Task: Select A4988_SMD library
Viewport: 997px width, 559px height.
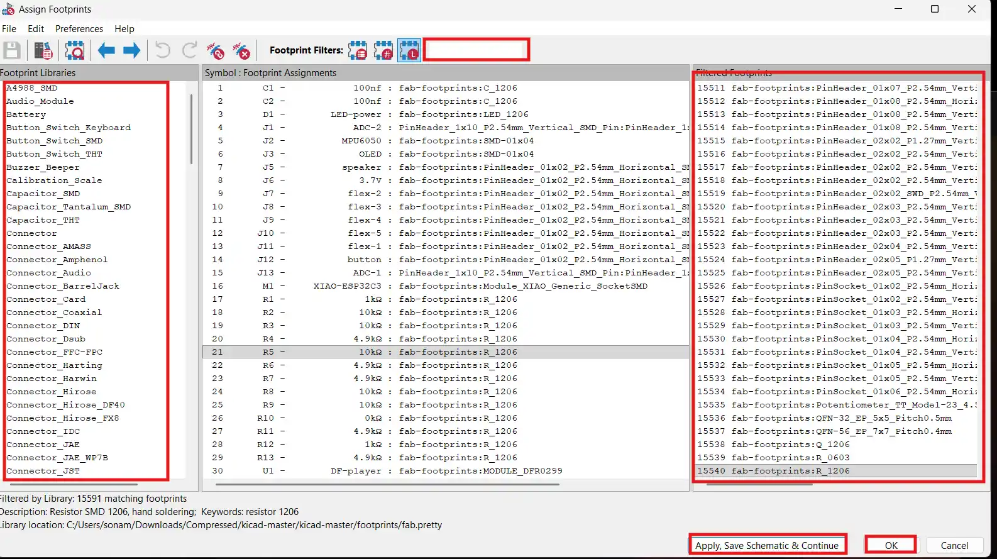Action: [32, 88]
